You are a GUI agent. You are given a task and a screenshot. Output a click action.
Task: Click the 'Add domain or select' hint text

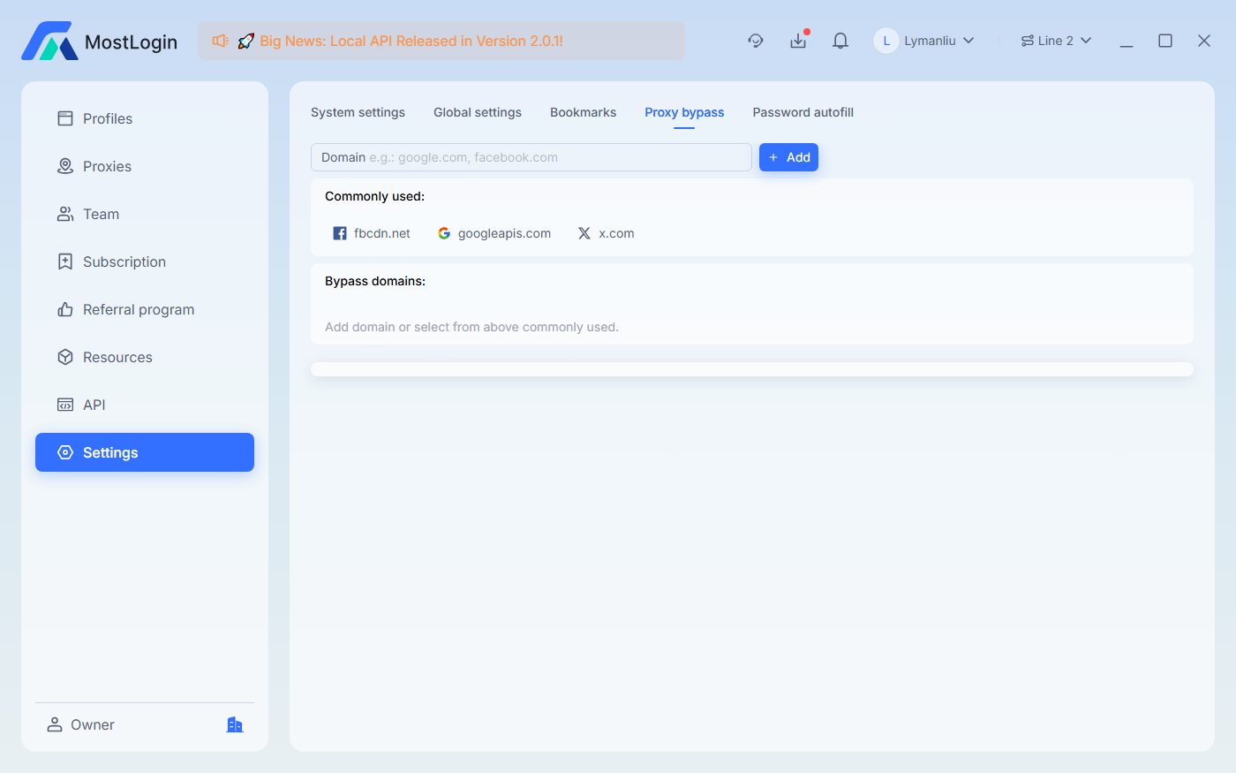point(471,327)
